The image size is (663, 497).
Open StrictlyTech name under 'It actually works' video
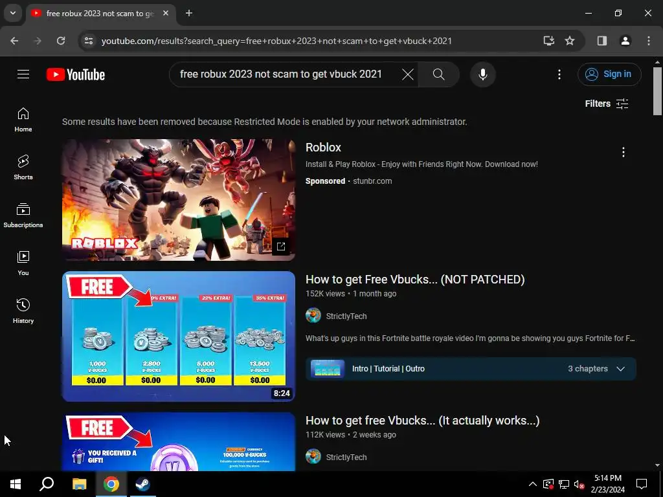(x=346, y=458)
